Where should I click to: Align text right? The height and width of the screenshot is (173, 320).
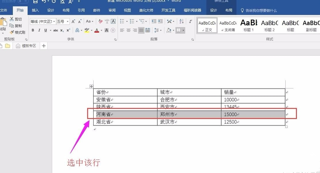(135, 30)
